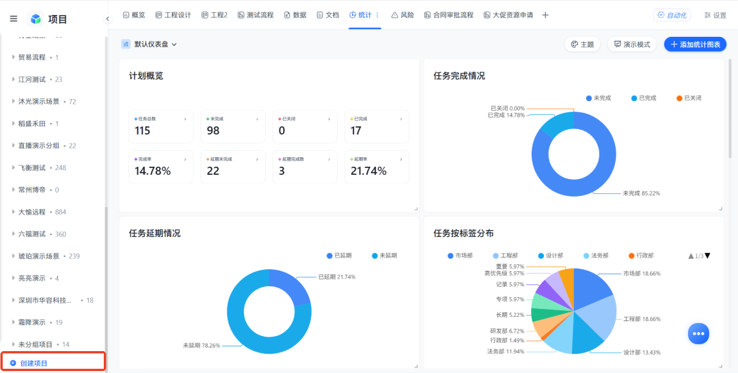This screenshot has height=373, width=738.
Task: Click the 自动化 automation button
Action: pyautogui.click(x=672, y=15)
